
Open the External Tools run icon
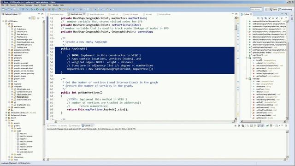click(43, 9)
